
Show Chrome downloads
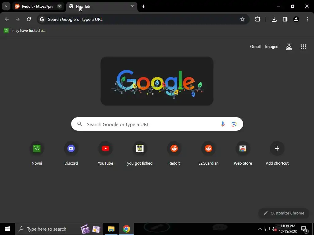point(274,19)
